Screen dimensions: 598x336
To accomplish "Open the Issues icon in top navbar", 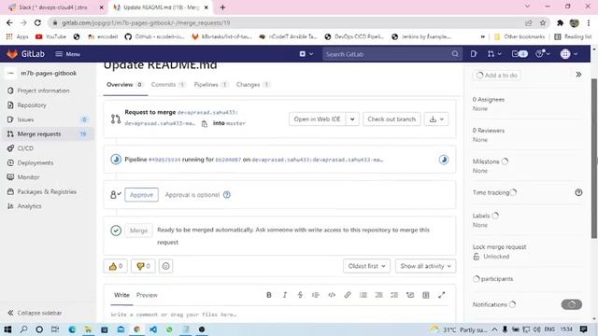I will point(474,54).
